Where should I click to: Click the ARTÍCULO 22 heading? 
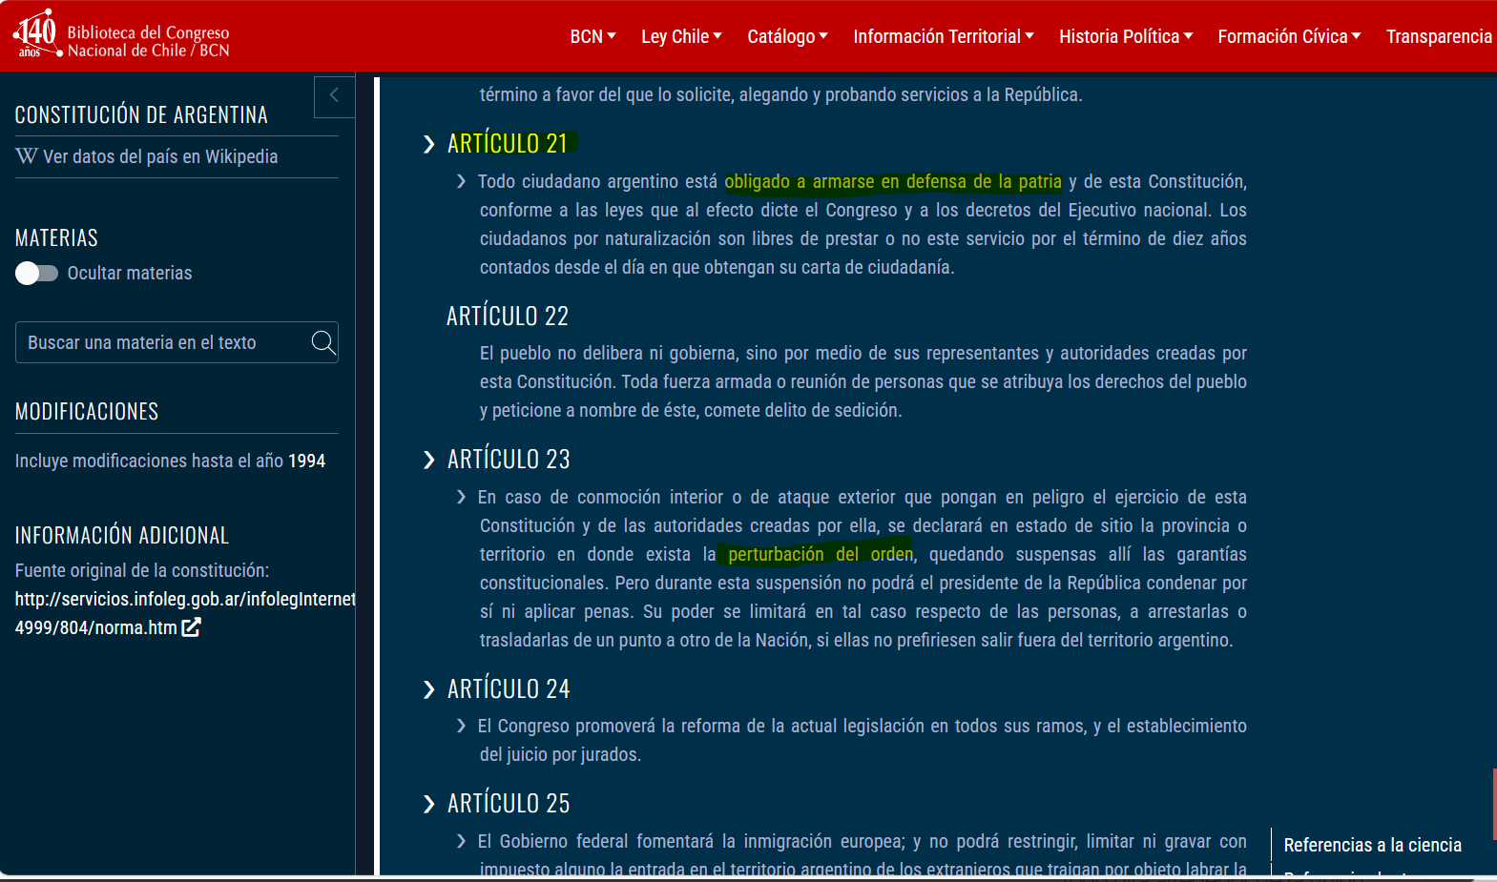pos(508,316)
